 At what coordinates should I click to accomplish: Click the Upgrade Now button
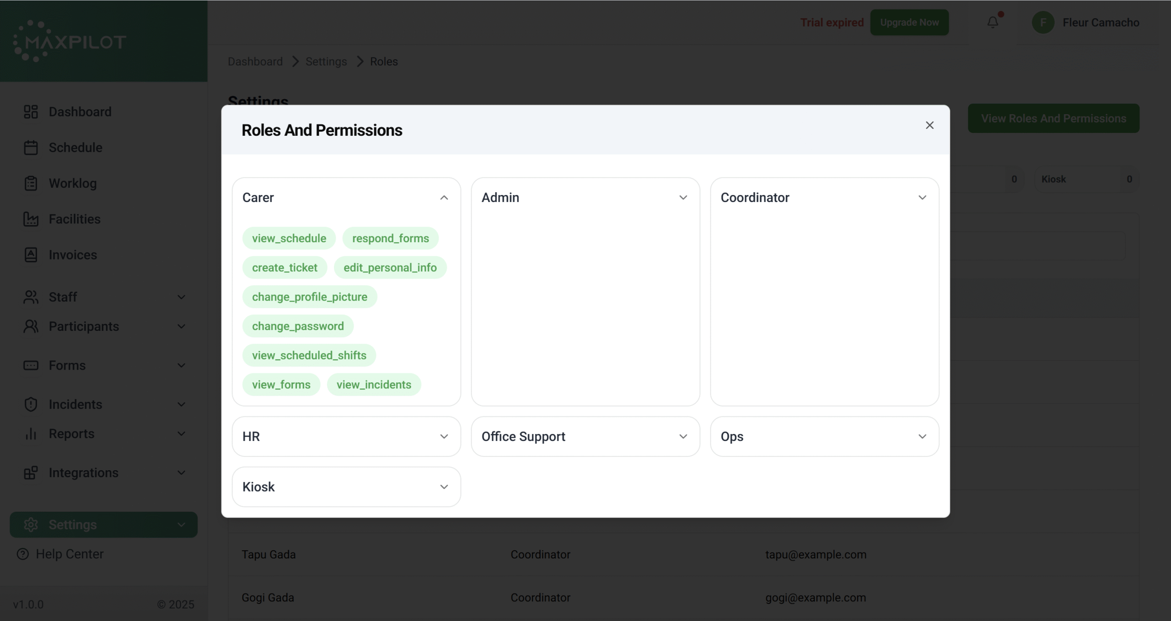coord(909,22)
